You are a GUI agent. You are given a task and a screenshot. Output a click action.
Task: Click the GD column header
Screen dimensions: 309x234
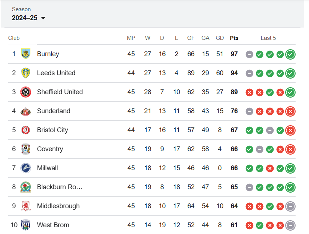click(220, 38)
